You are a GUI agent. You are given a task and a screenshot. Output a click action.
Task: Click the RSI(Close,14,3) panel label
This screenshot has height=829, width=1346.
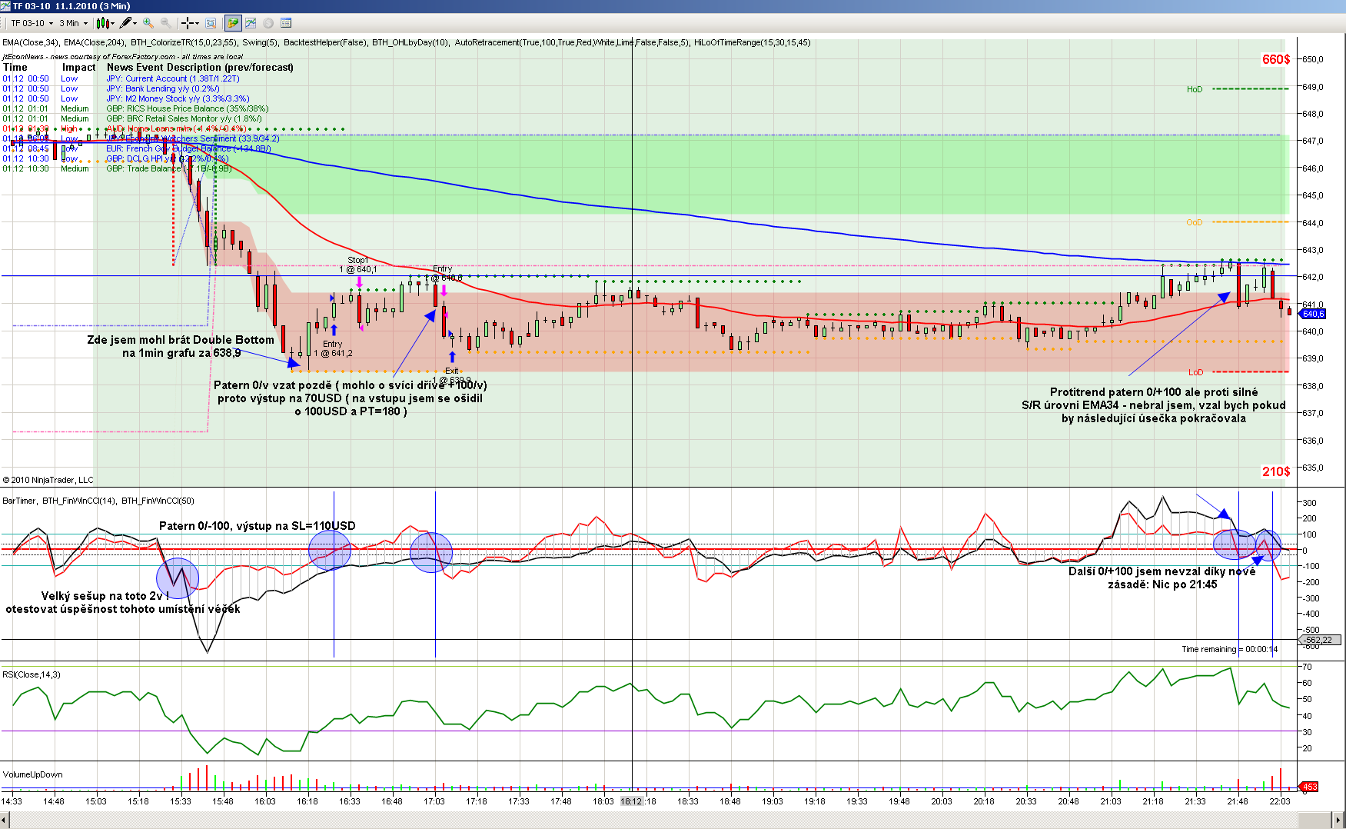pyautogui.click(x=32, y=674)
